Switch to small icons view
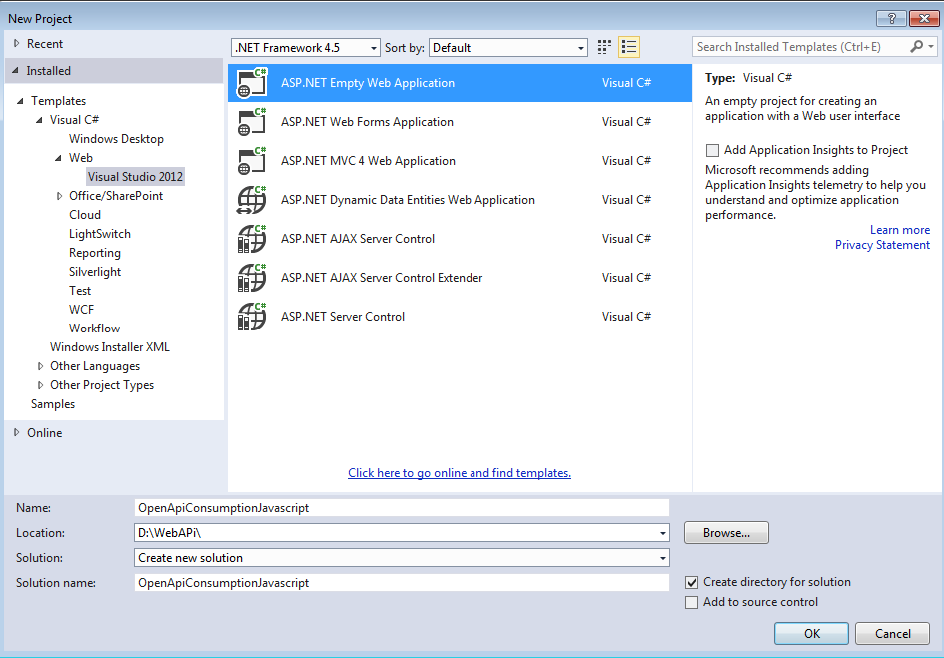Image resolution: width=944 pixels, height=658 pixels. point(604,47)
